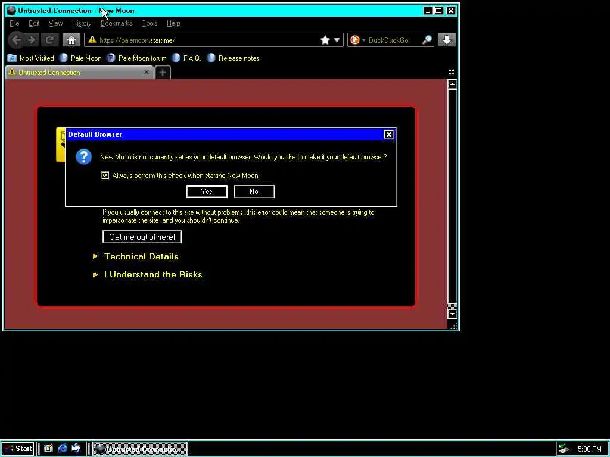
Task: Close the Default Browser dialog
Action: (388, 134)
